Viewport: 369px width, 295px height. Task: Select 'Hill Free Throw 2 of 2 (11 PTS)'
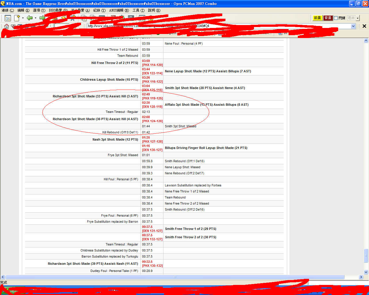[115, 63]
